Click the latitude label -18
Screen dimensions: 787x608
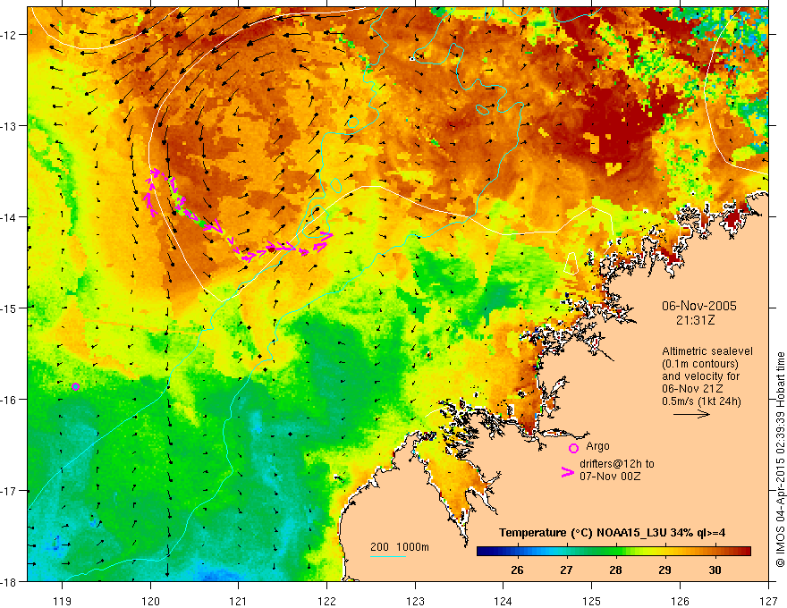pos(10,581)
